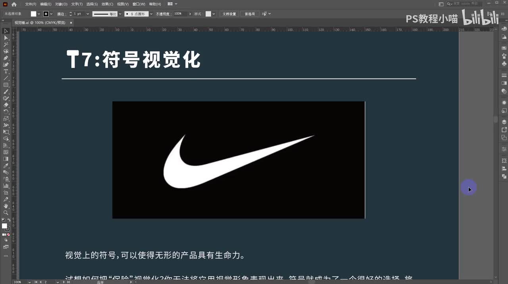Select the Rectangle tool
This screenshot has height=284, width=508.
(x=6, y=85)
